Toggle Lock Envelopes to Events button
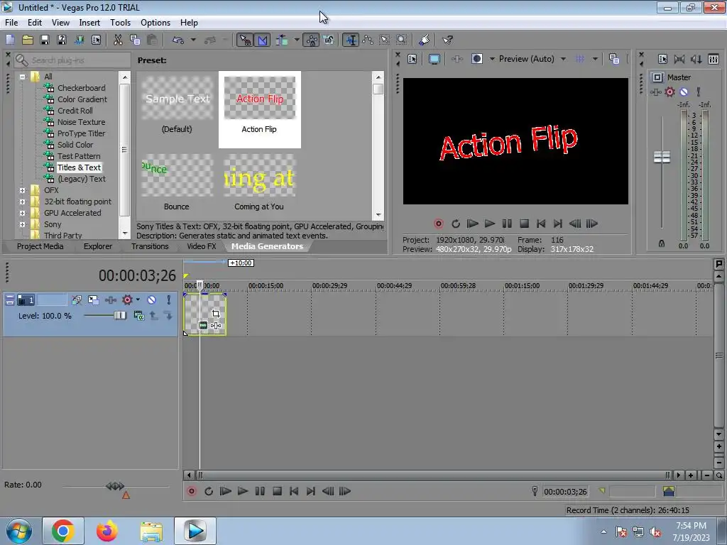This screenshot has height=545, width=727. tap(311, 40)
